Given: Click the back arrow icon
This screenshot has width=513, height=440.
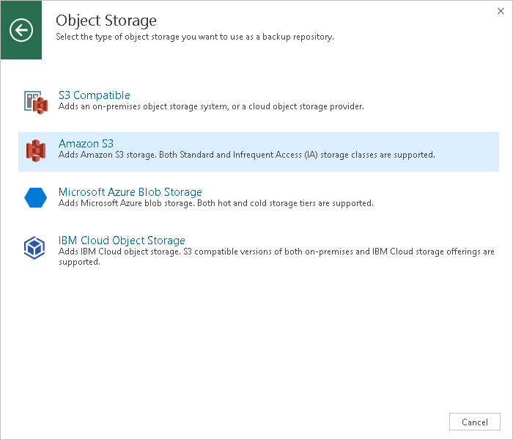Looking at the screenshot, I should point(21,30).
